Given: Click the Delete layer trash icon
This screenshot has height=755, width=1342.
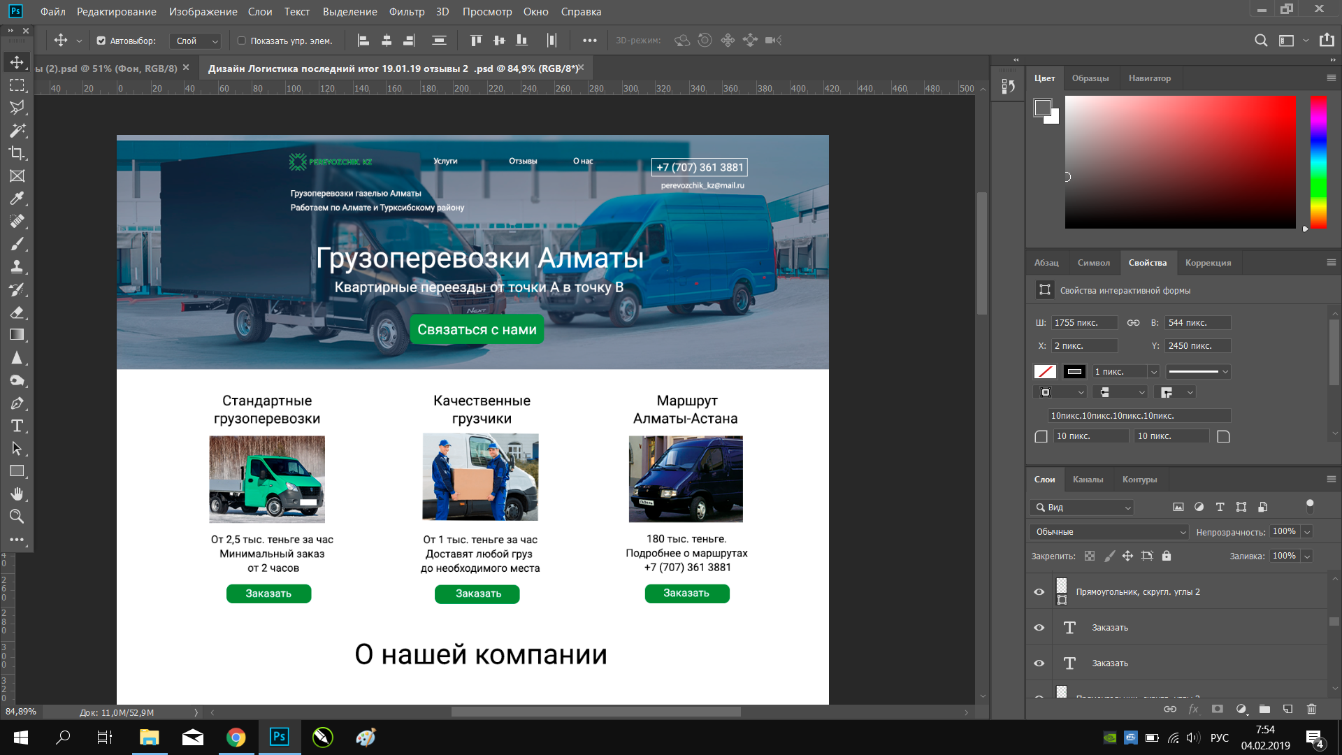Looking at the screenshot, I should coord(1311,709).
